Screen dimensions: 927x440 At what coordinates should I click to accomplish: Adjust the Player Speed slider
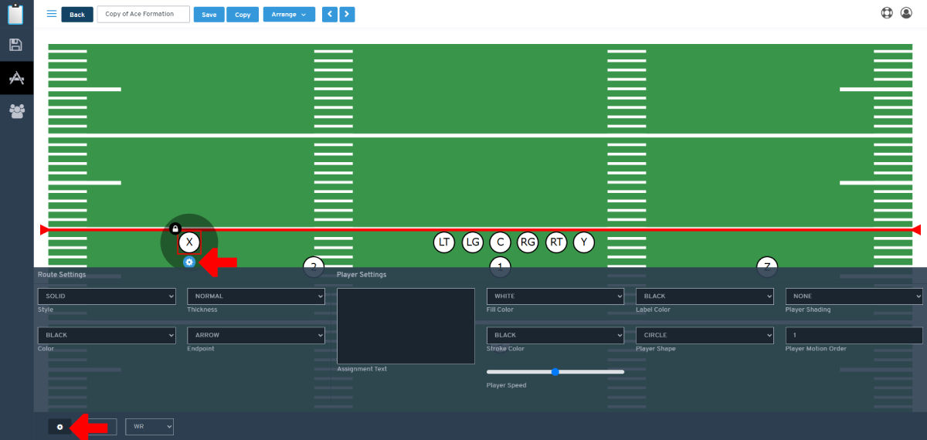point(555,372)
